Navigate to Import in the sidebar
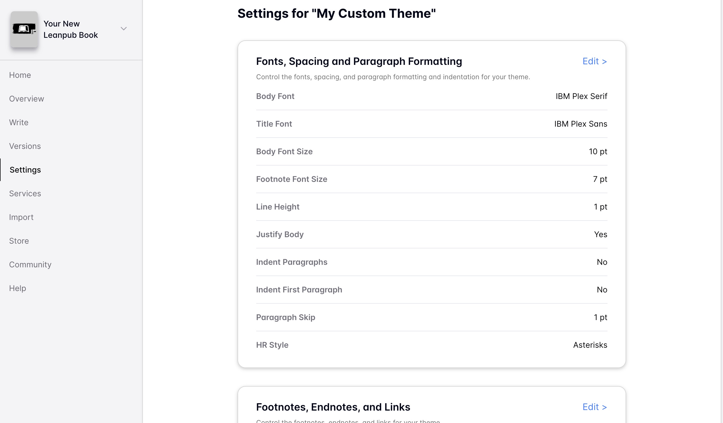 [21, 217]
